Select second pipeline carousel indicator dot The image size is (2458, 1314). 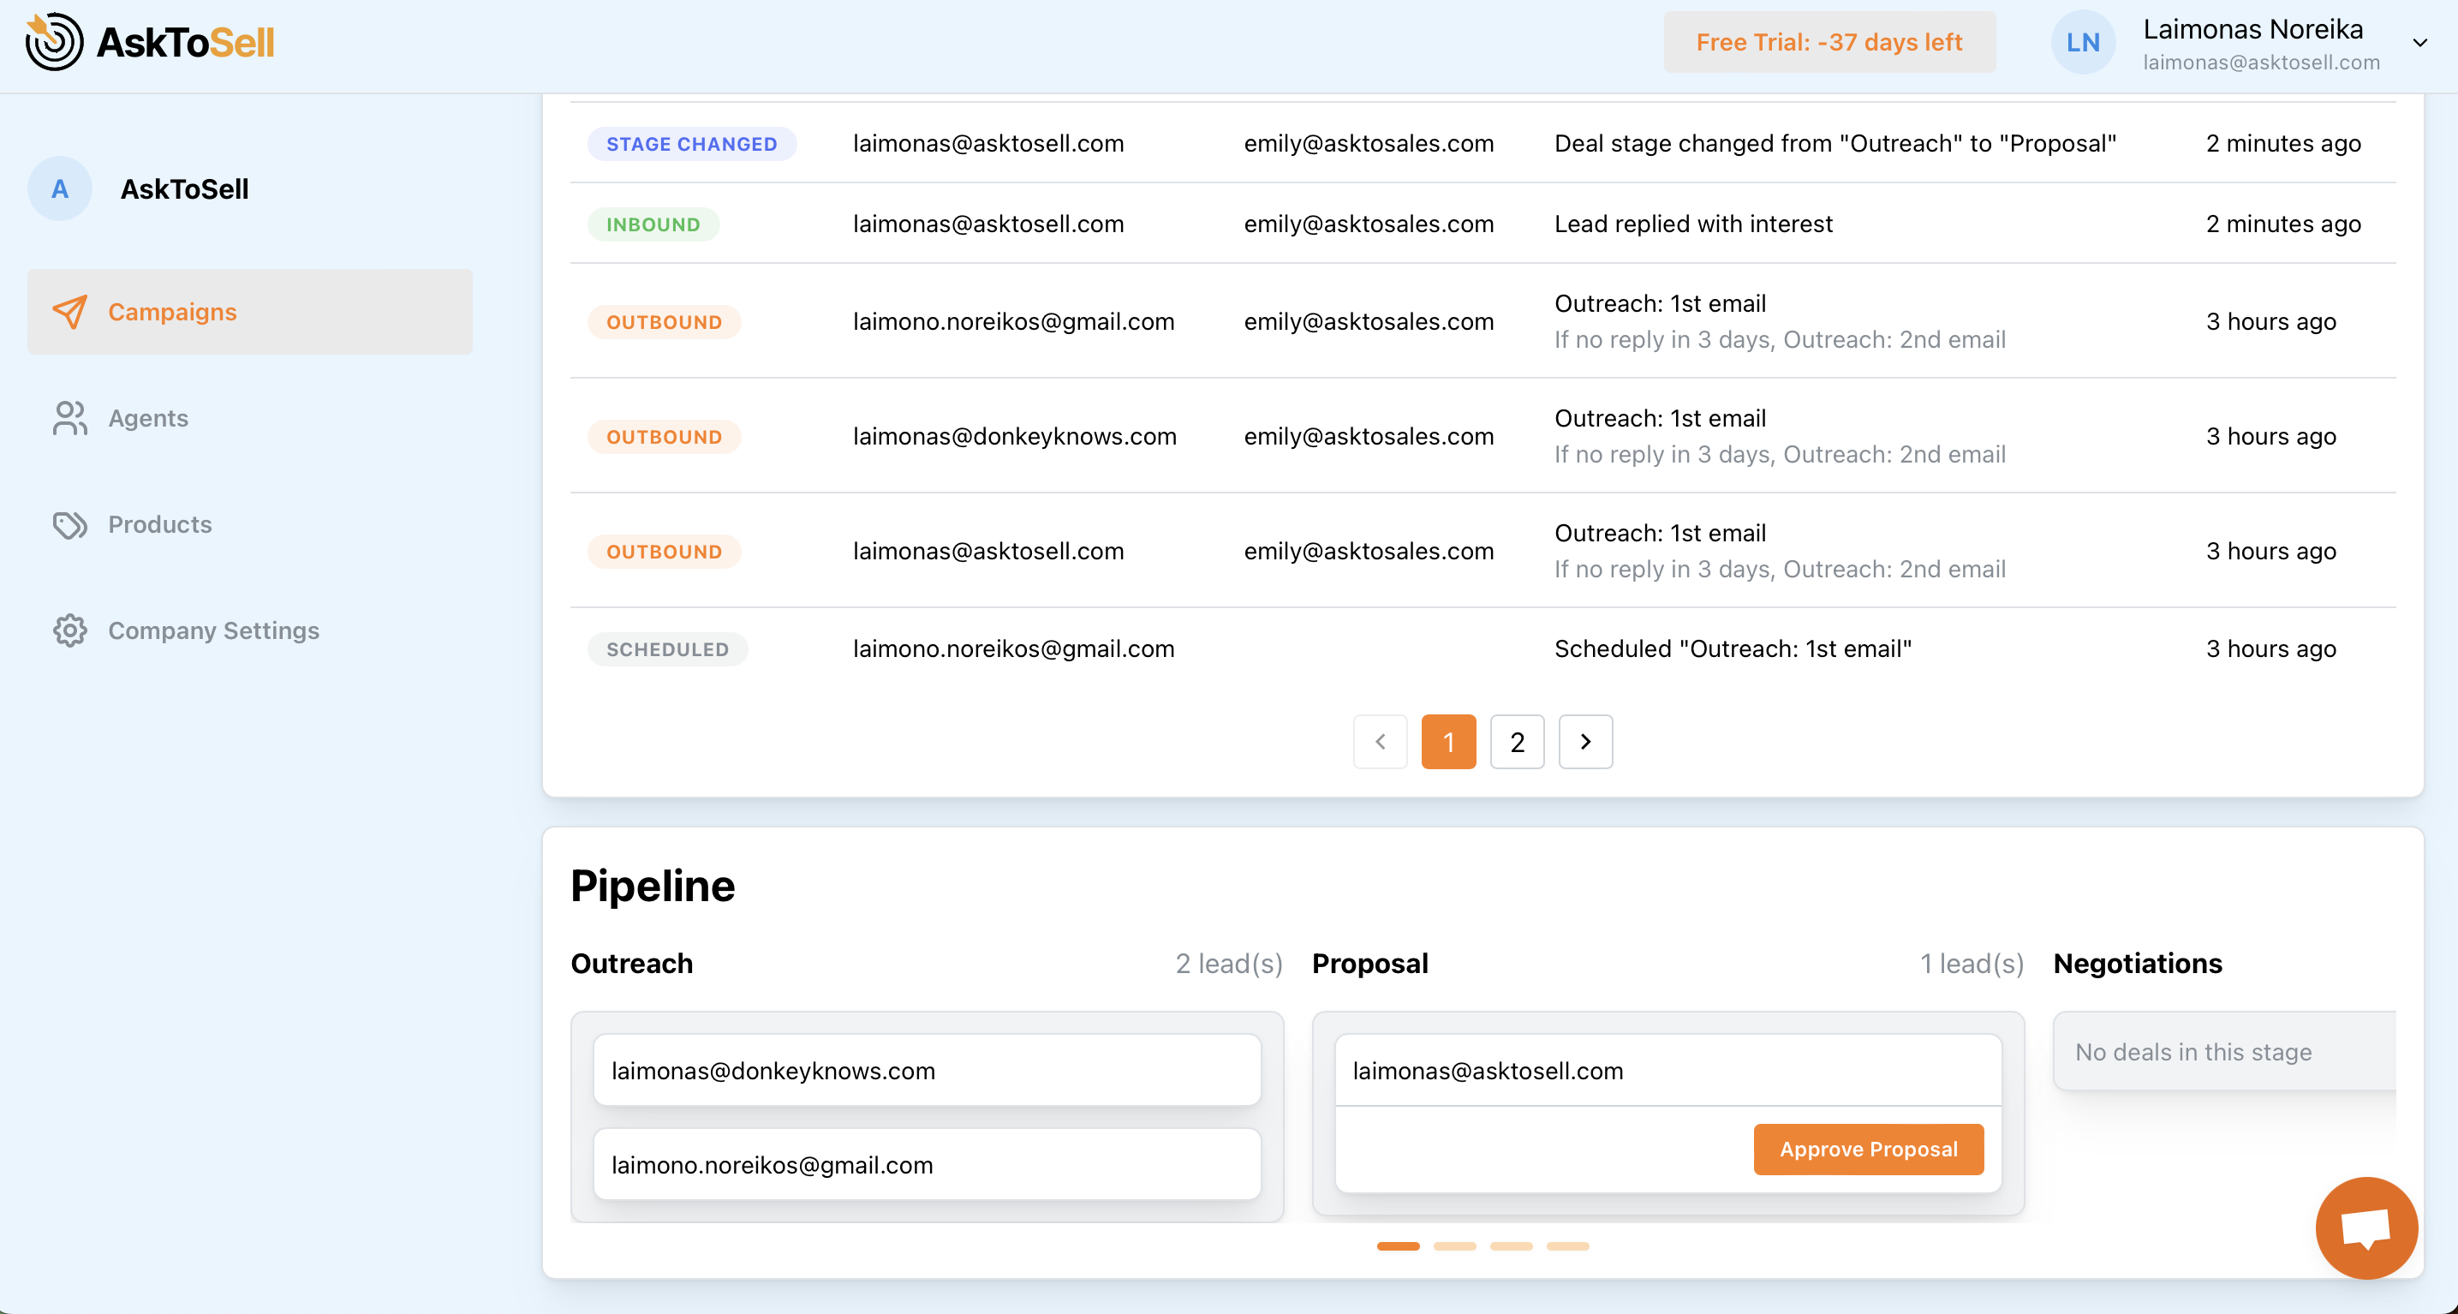coord(1454,1246)
